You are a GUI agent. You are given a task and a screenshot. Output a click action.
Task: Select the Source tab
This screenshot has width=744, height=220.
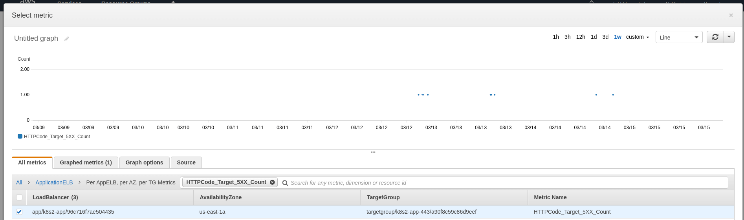pyautogui.click(x=186, y=162)
